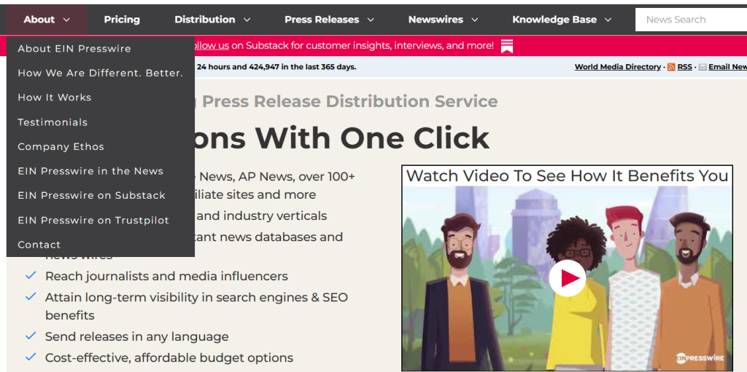Click the envelope Email Newsletters icon

point(703,67)
